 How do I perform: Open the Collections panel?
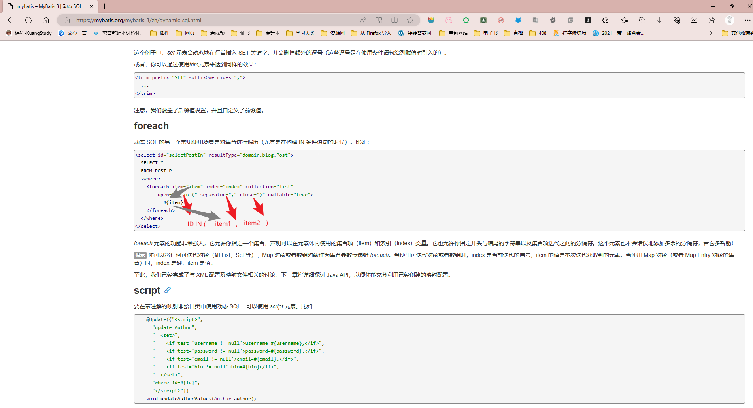(642, 20)
